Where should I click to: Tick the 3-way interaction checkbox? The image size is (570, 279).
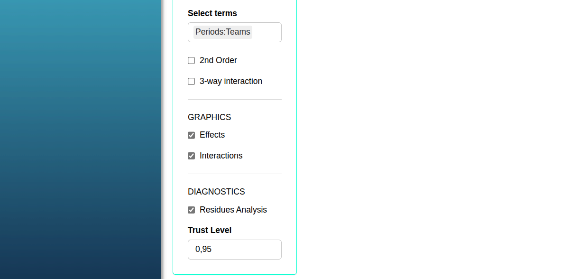pyautogui.click(x=192, y=82)
